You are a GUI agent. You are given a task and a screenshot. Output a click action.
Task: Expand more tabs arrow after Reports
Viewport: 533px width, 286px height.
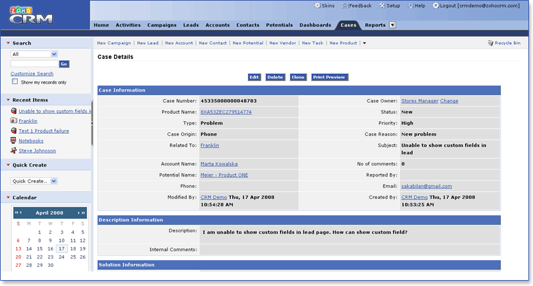392,25
